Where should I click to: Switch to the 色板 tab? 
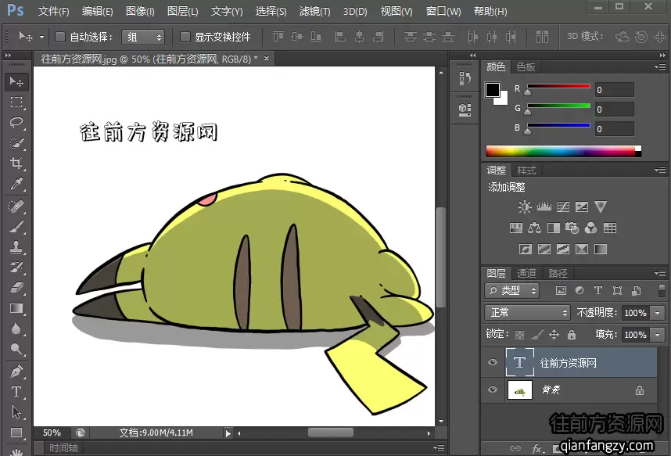coord(526,66)
